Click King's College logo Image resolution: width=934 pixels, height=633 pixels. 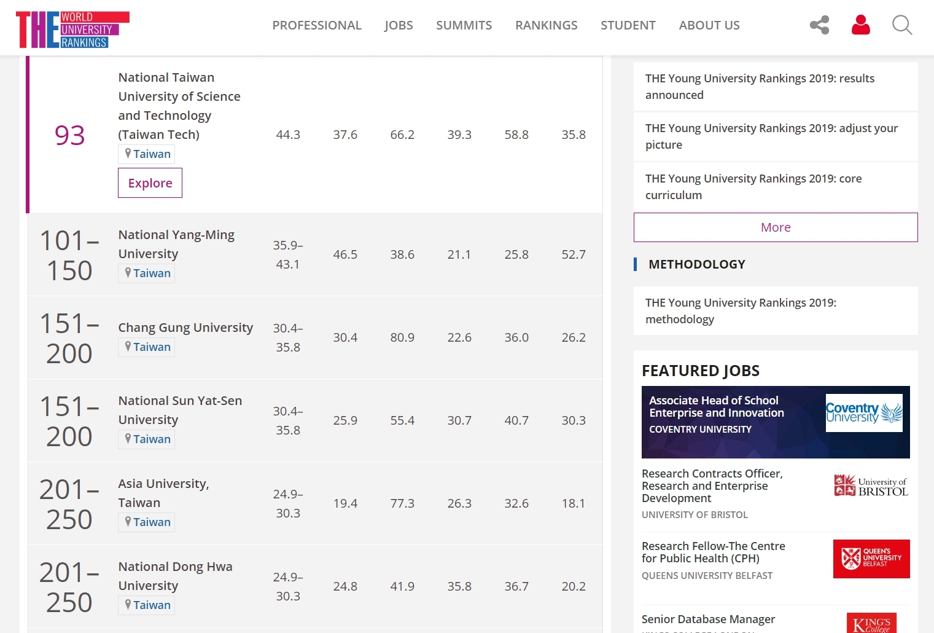pos(871,623)
